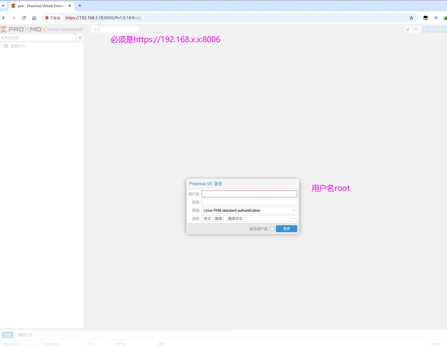
Task: Click the not secure warning badge
Action: click(x=53, y=18)
